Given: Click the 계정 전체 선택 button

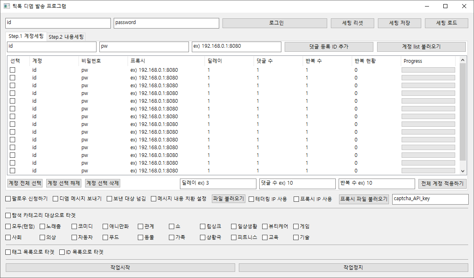Looking at the screenshot, I should point(25,183).
